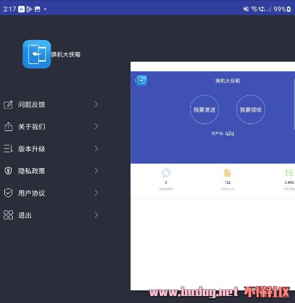
Task: Select 退出 menu entry
Action: (x=51, y=215)
